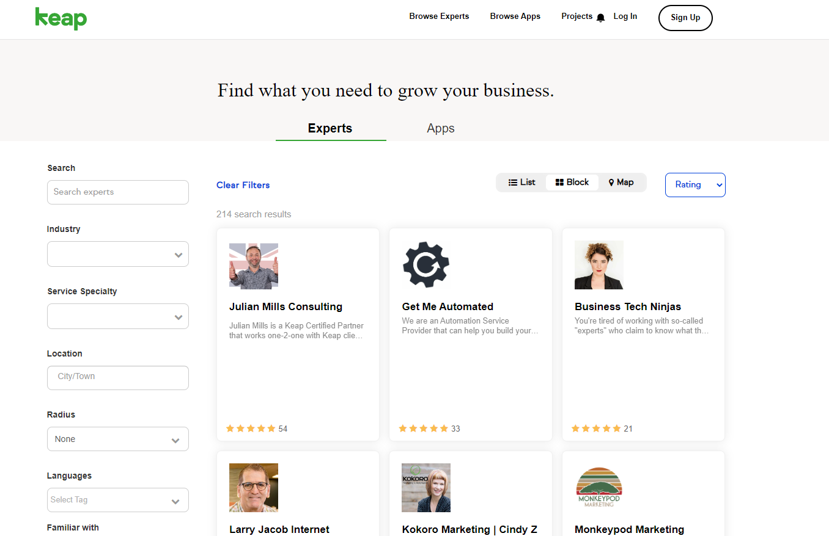Open the Rating sort dropdown
829x536 pixels.
click(x=695, y=185)
